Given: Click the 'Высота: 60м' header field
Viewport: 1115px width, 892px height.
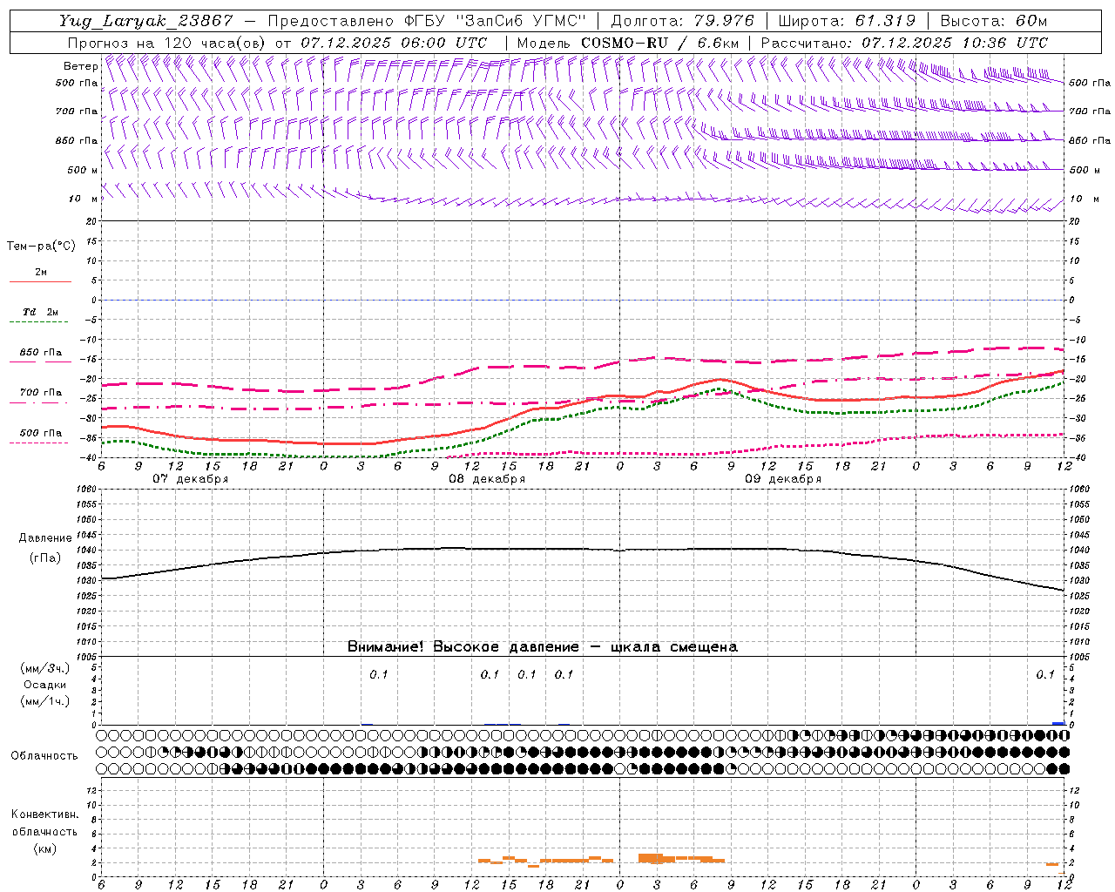Looking at the screenshot, I should click(x=994, y=21).
